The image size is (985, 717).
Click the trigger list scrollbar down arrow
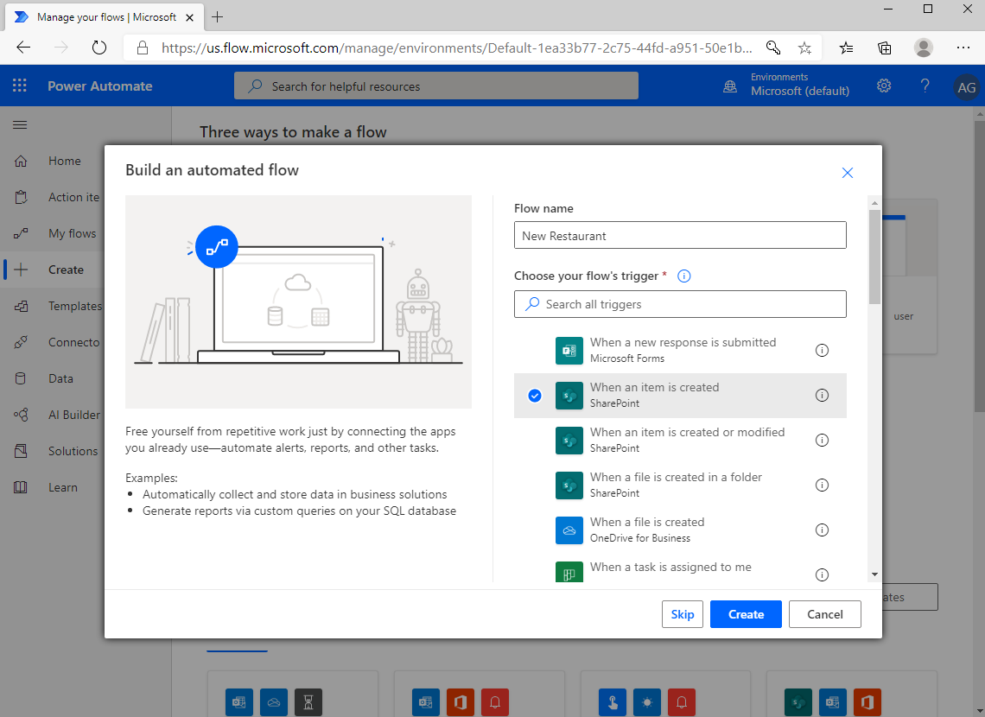click(874, 574)
